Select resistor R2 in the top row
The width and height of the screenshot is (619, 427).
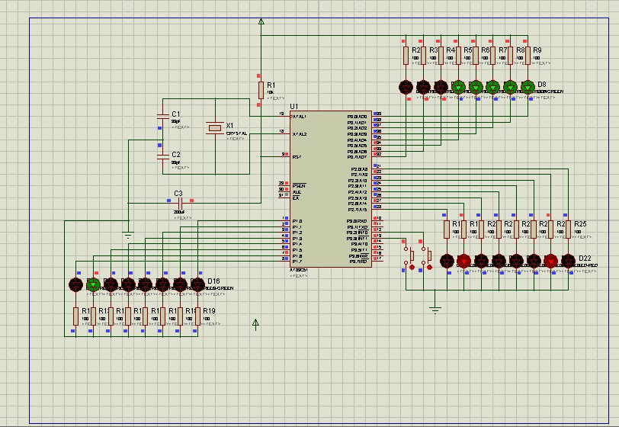click(x=406, y=55)
